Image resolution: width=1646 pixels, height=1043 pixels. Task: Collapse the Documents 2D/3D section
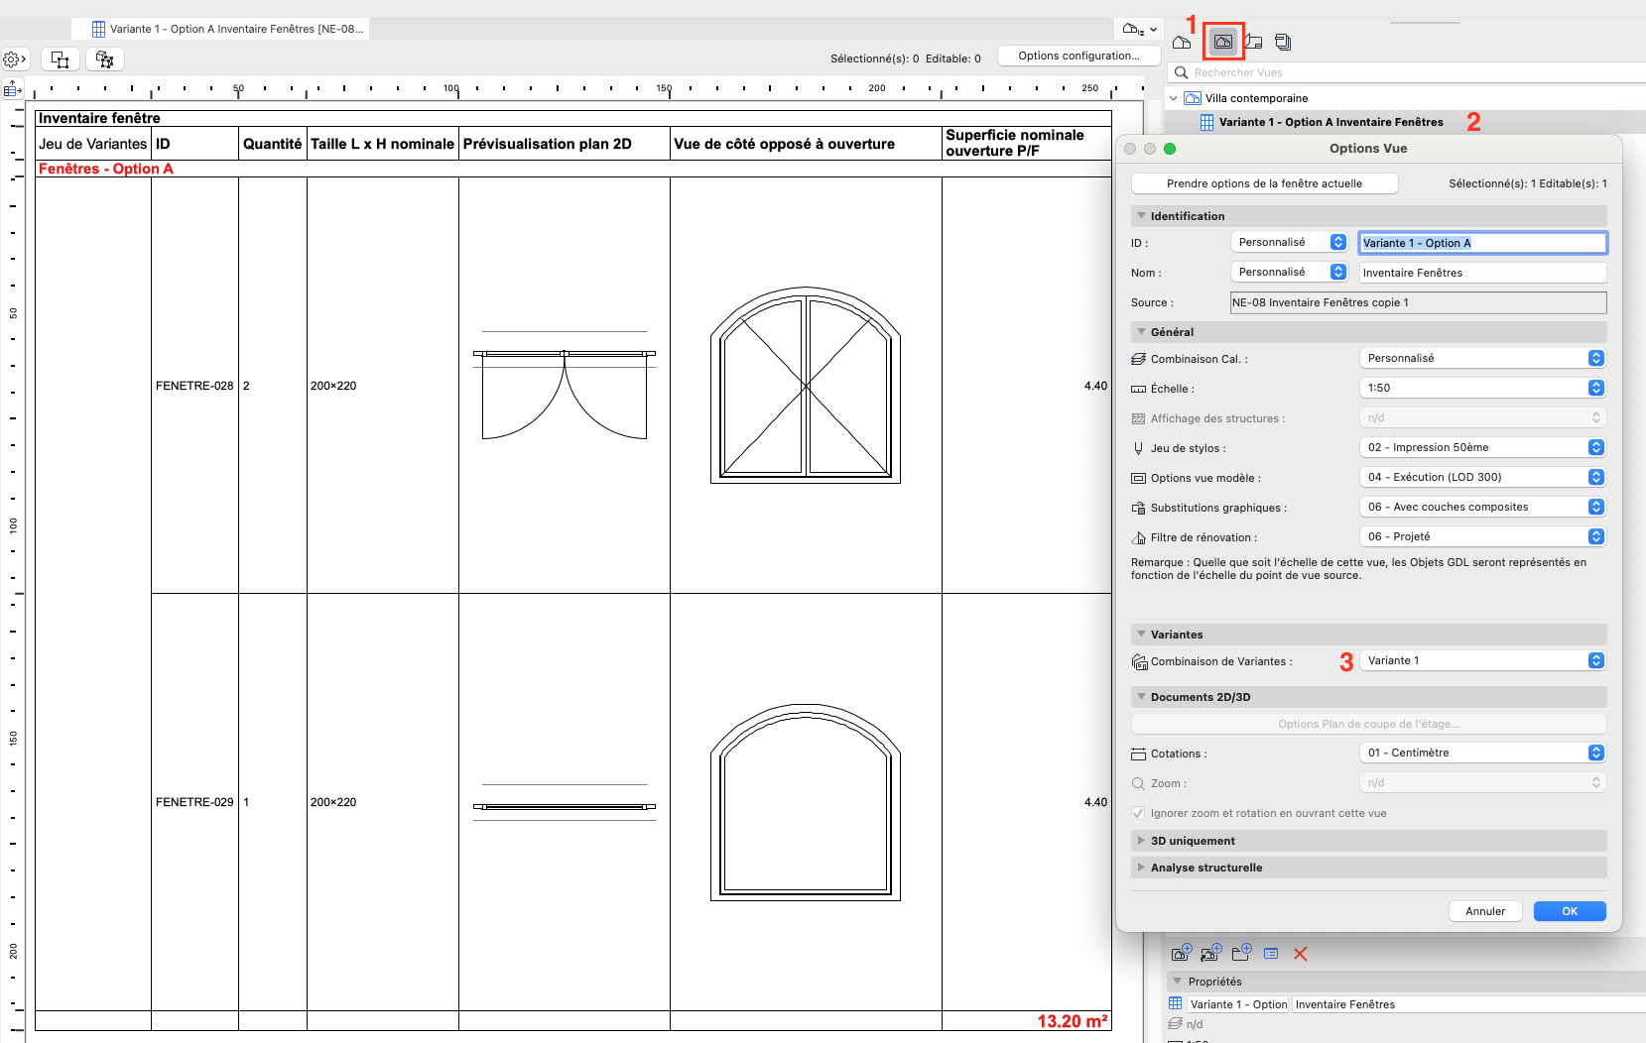[1141, 697]
